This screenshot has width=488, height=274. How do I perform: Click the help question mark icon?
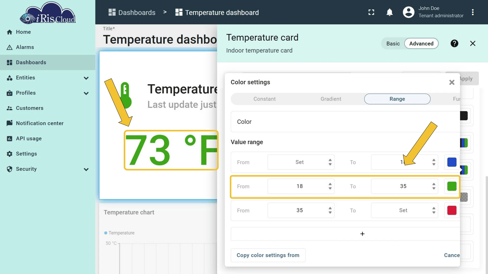(454, 43)
